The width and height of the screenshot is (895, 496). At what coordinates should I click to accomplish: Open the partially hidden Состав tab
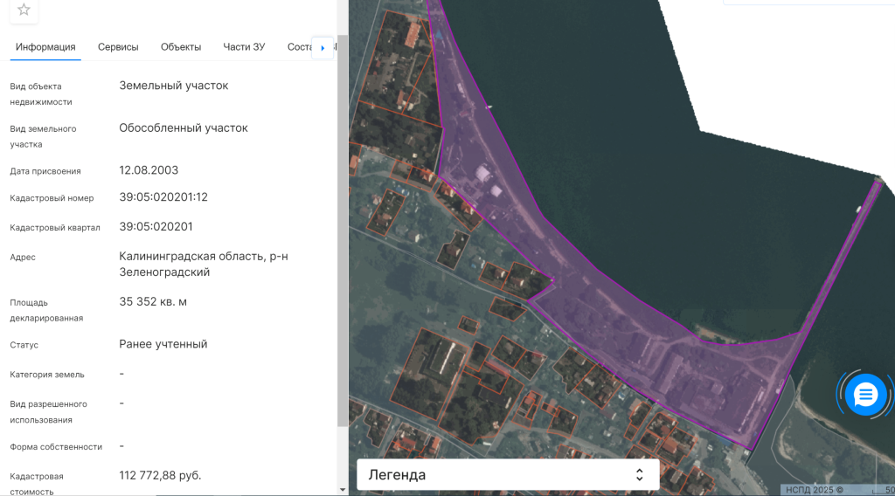point(299,47)
